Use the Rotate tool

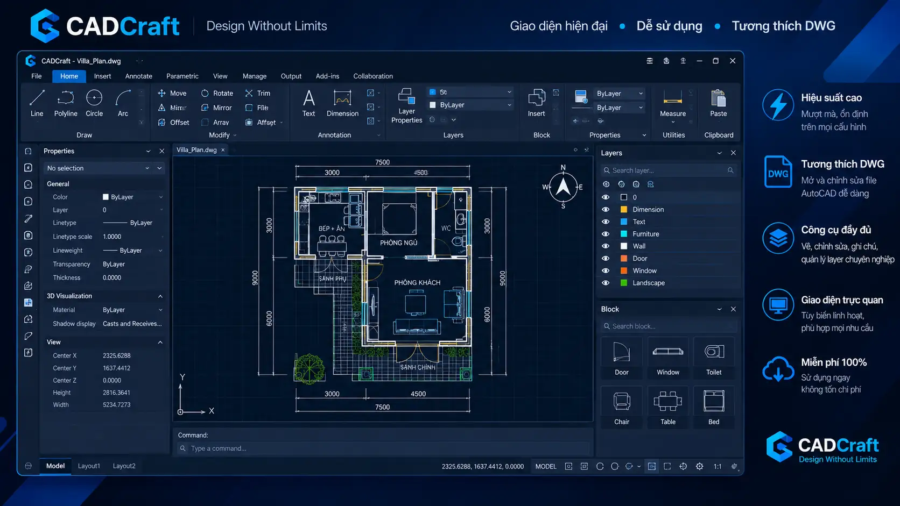[217, 93]
